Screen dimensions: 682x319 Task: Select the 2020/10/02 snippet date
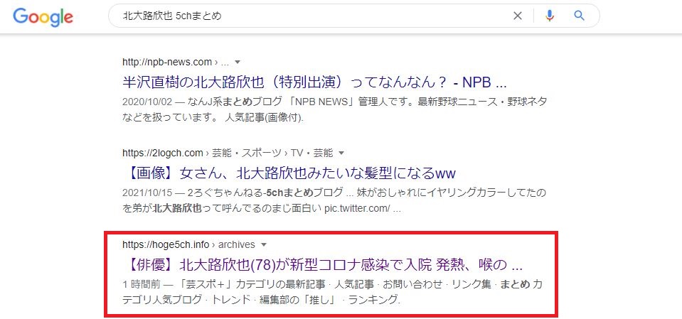(146, 103)
